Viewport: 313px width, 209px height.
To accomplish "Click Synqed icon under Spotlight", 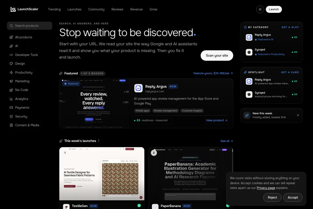I will point(249,94).
